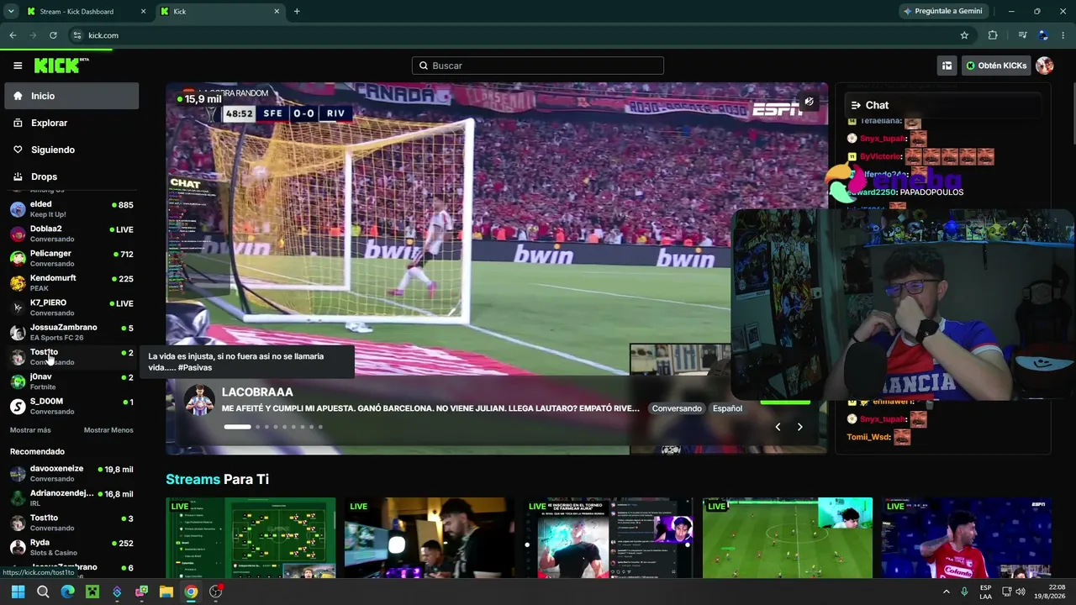Open the theater layout icon beside Obtén KICKs
Image resolution: width=1076 pixels, height=605 pixels.
click(x=947, y=66)
